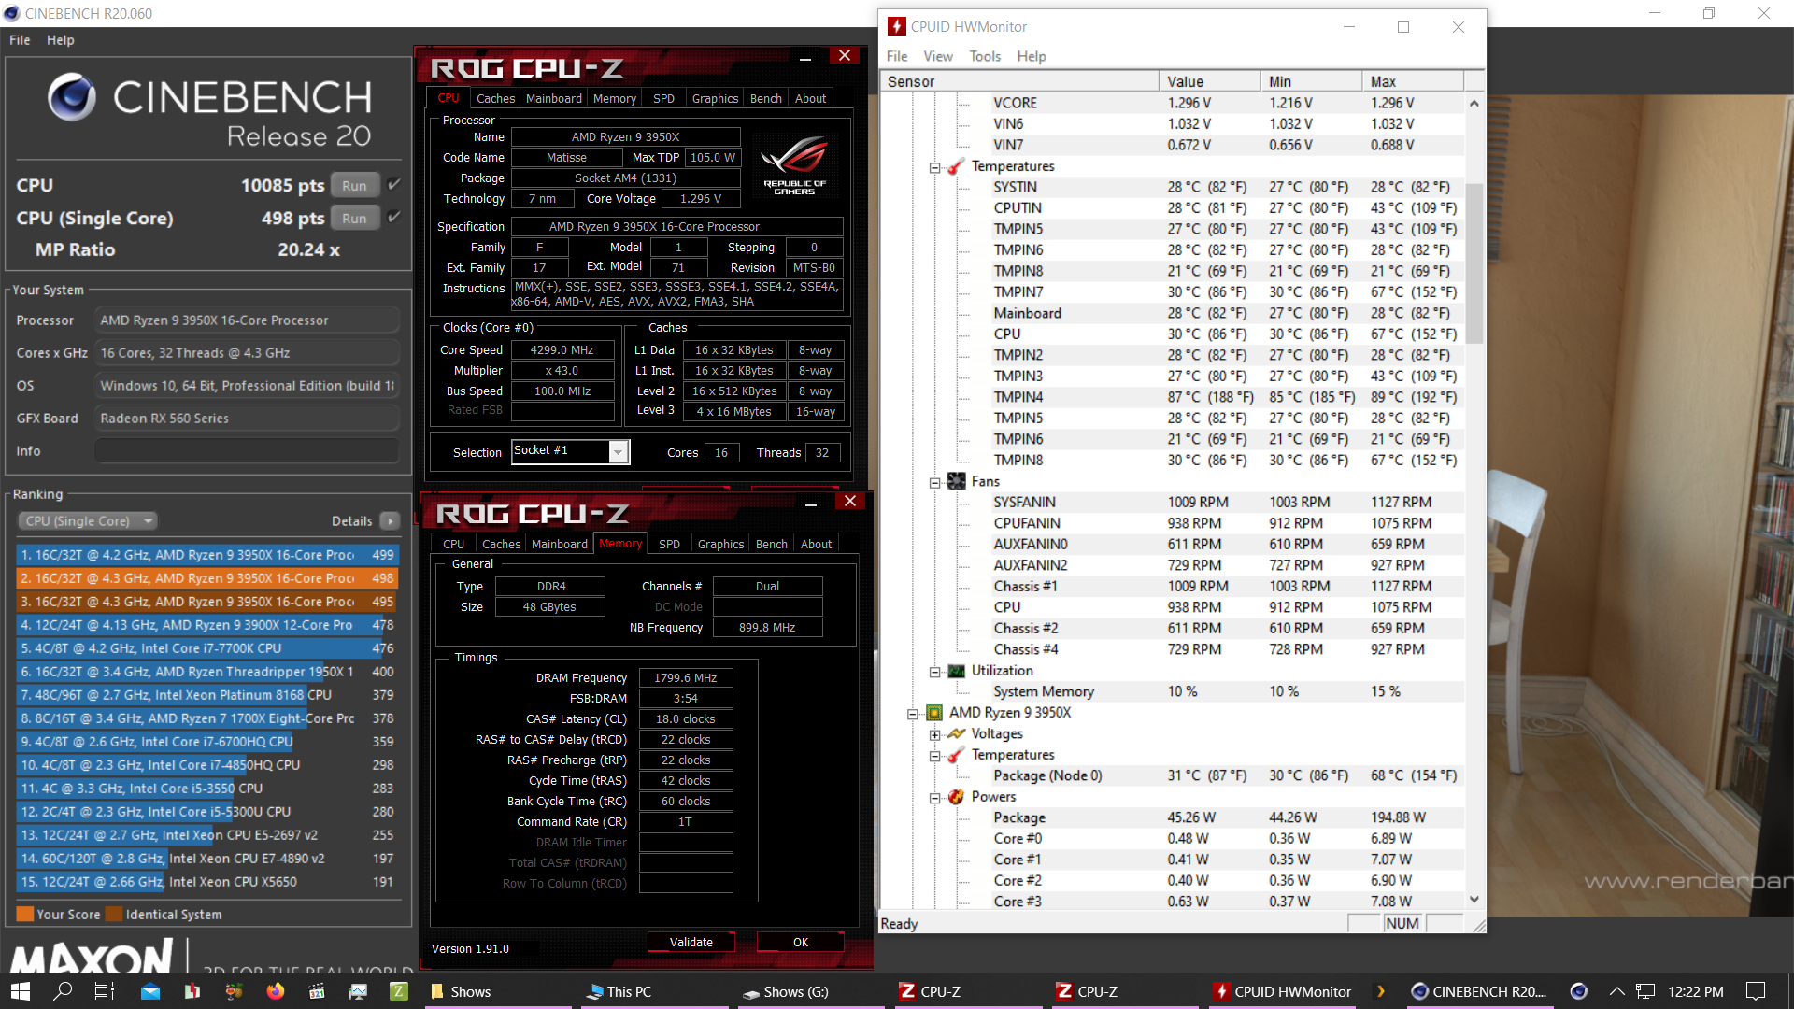This screenshot has width=1794, height=1009.
Task: Switch to Bench tab in lower CPU-Z window
Action: click(x=772, y=544)
